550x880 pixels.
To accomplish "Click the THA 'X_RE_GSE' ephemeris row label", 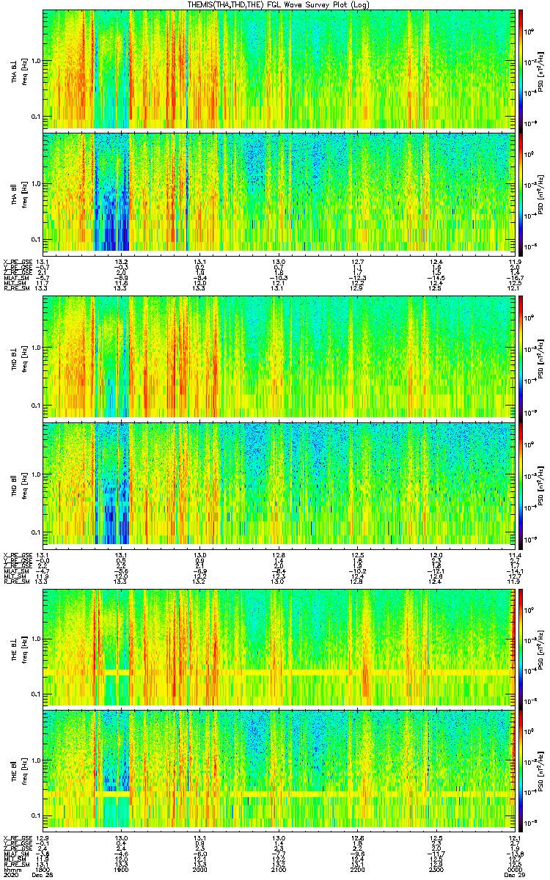I will coord(18,262).
